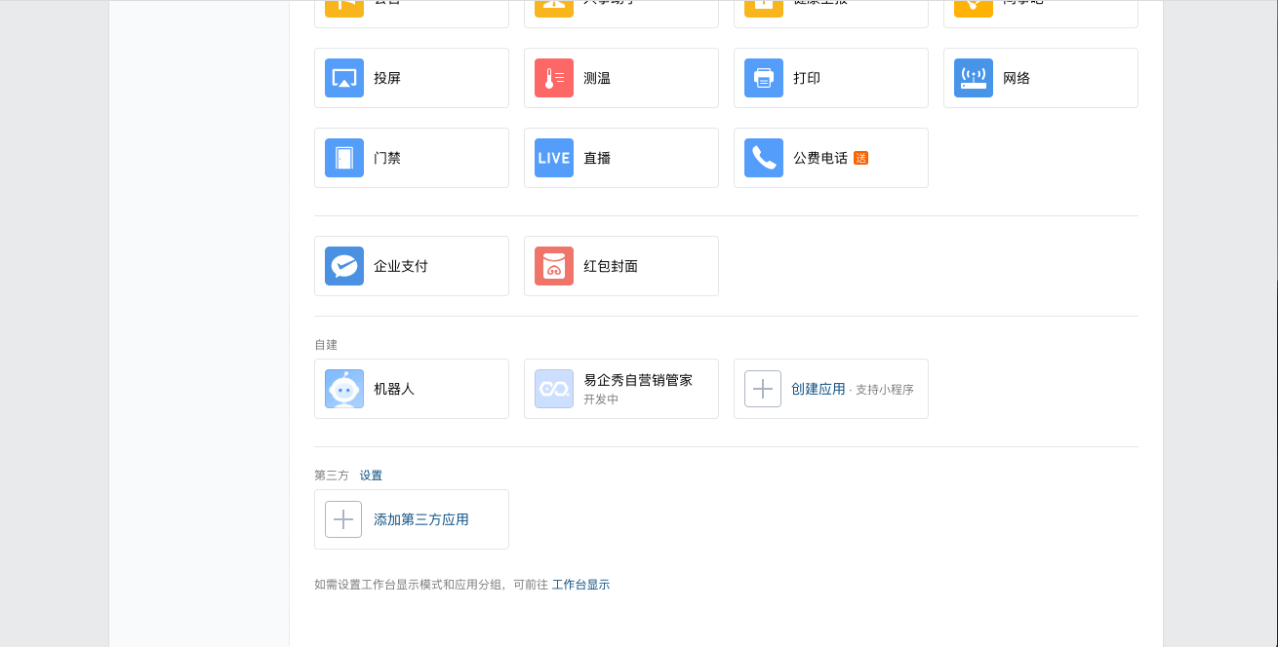Click the 创建应用 link text
1278x647 pixels.
(x=818, y=389)
